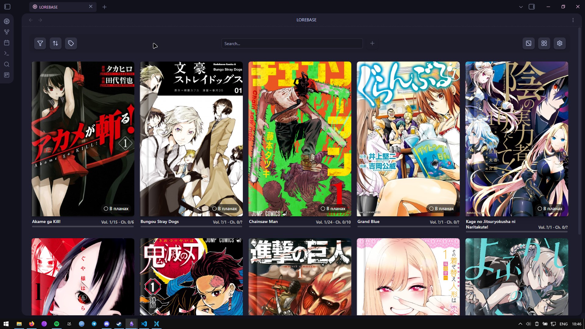Screen dimensions: 585x329
Task: Open the kanban board ribbon icon
Action: coord(7,75)
